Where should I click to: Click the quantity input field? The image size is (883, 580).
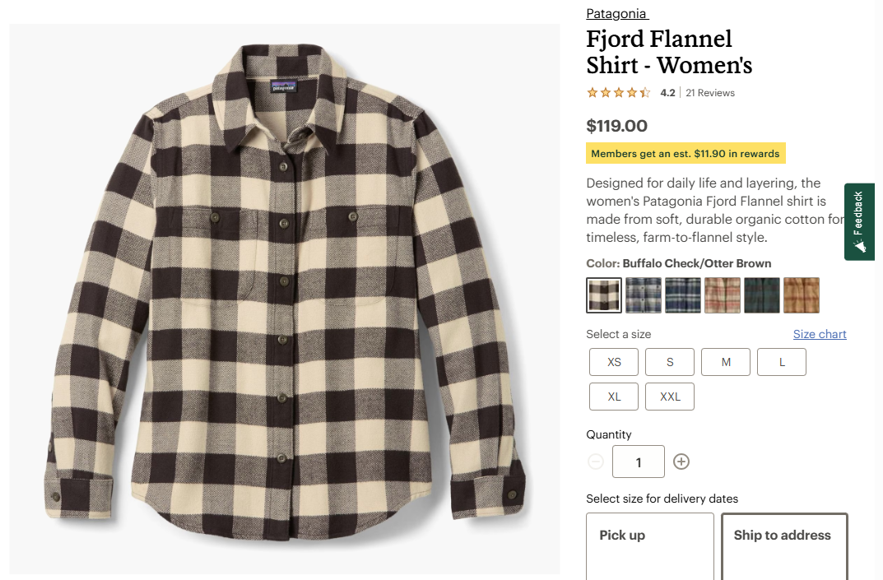click(639, 462)
